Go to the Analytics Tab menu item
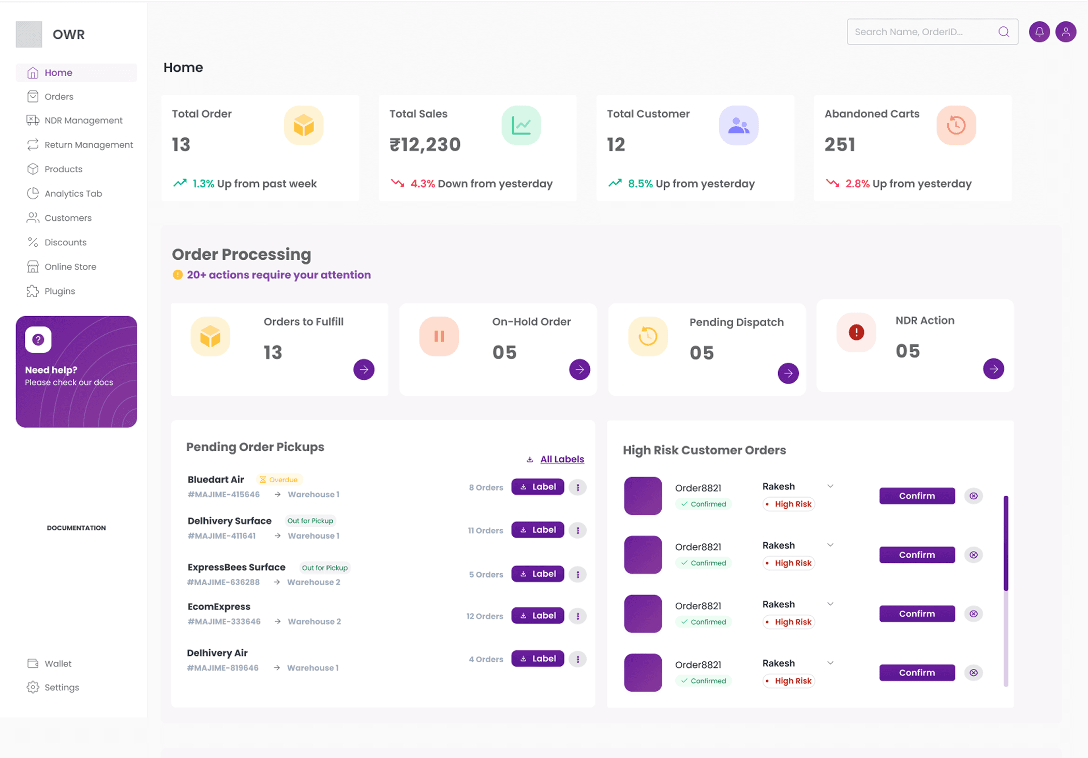The height and width of the screenshot is (758, 1088). (x=73, y=194)
